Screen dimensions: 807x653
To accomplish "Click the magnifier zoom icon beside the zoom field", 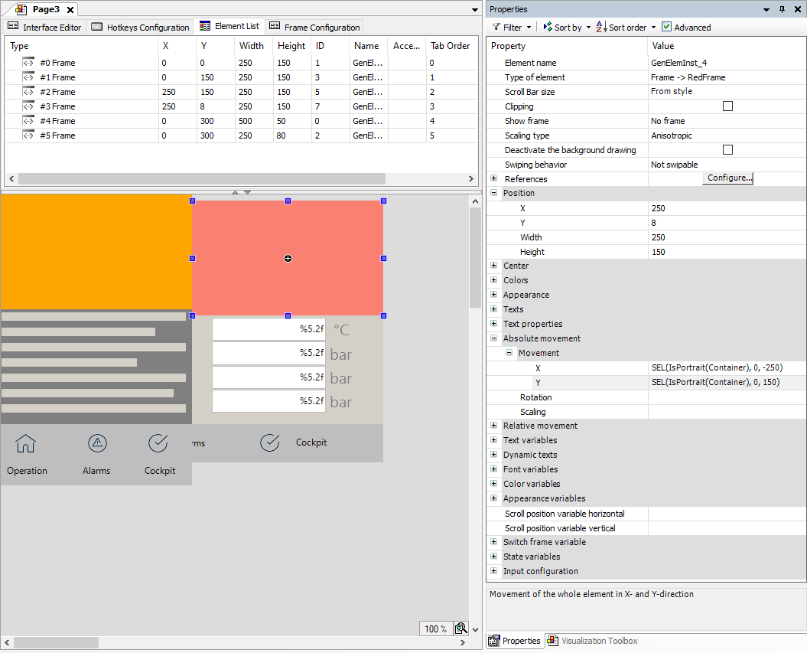I will (461, 628).
